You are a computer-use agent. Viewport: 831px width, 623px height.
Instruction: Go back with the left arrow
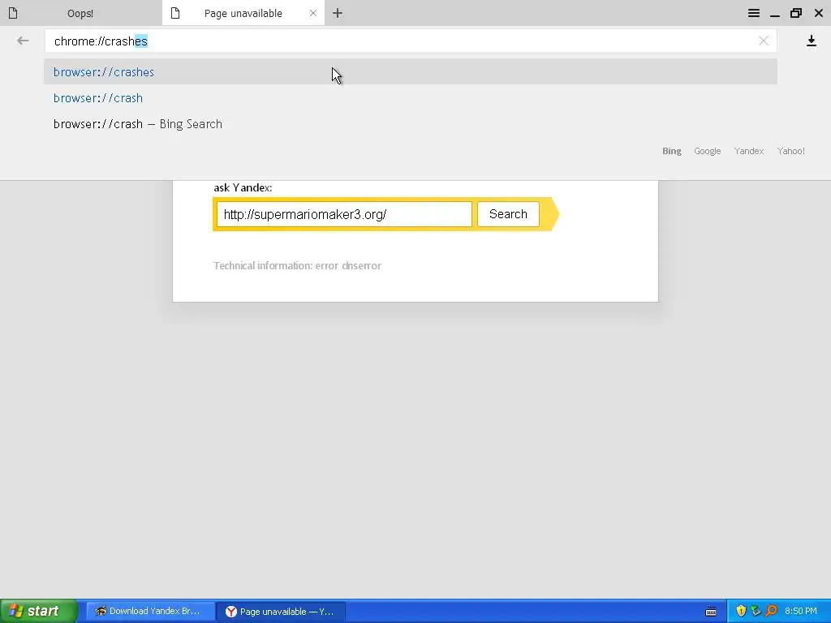23,41
